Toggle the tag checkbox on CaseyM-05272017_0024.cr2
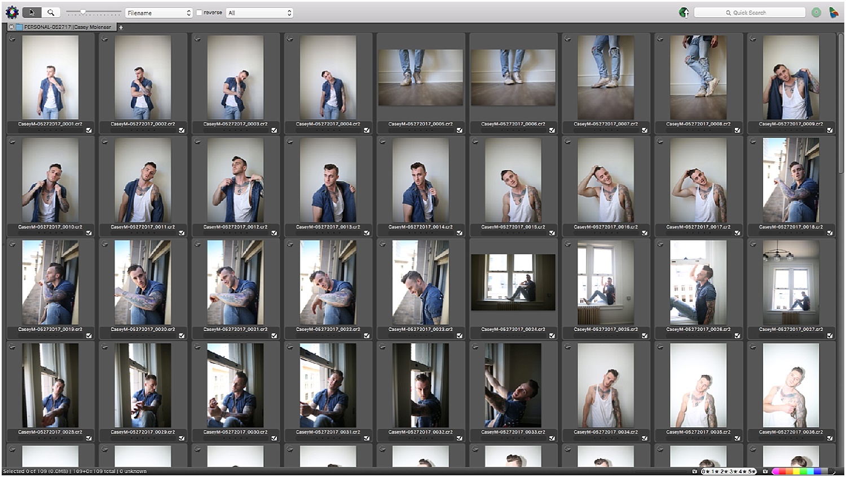Image resolution: width=846 pixels, height=477 pixels. tap(552, 336)
